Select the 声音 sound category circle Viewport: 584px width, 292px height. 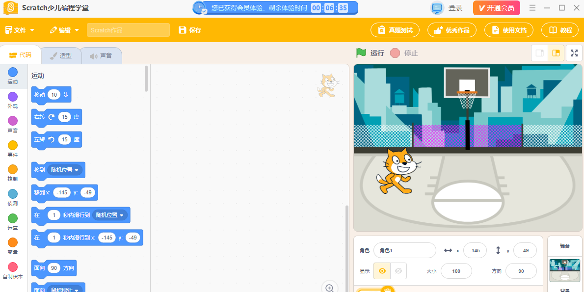point(13,121)
